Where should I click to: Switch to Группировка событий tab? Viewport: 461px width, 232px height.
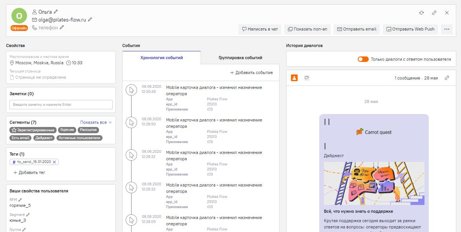coord(240,58)
